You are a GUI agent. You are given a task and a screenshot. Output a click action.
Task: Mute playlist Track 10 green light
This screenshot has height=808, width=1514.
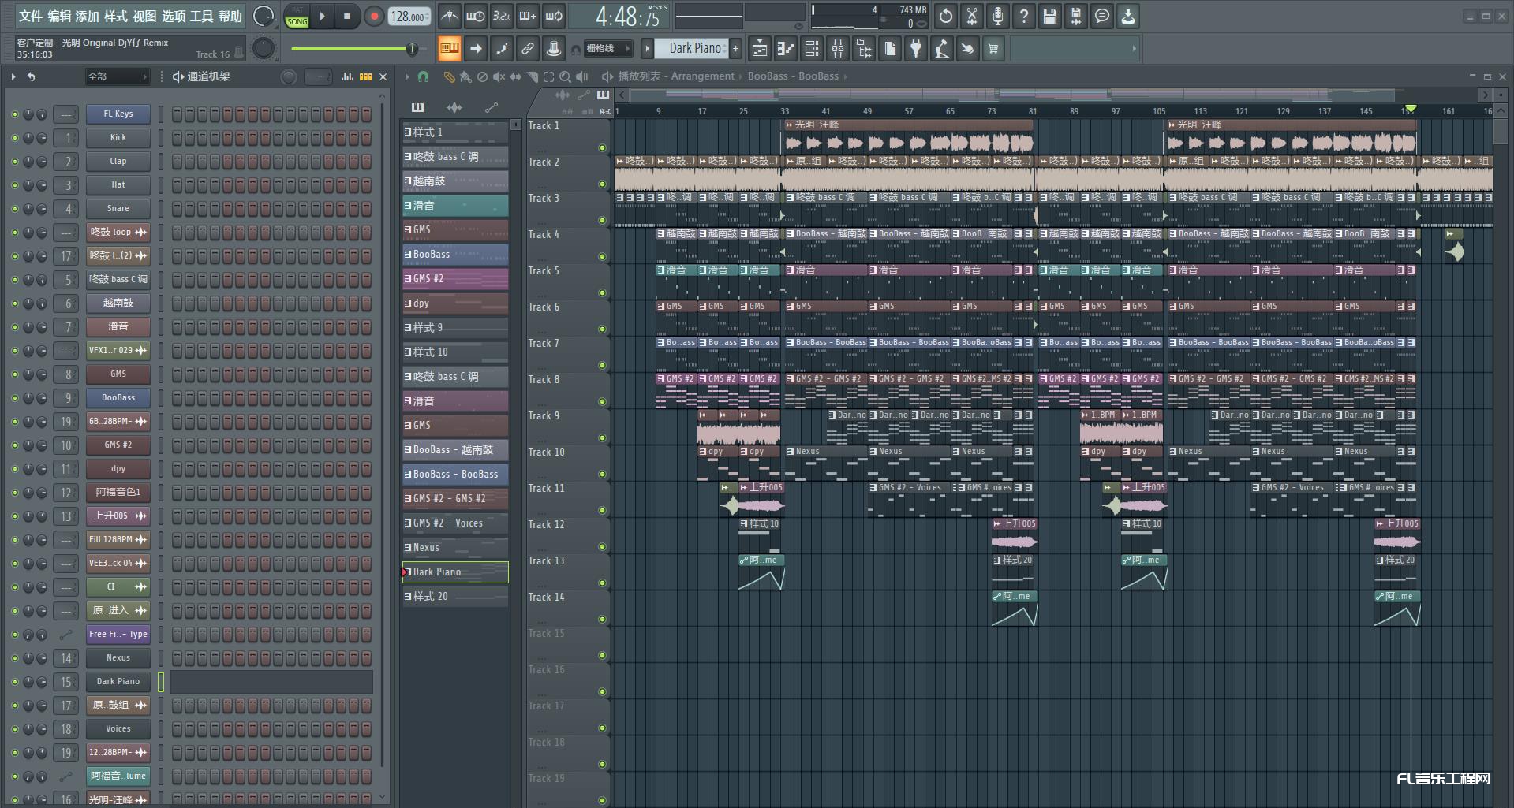coord(602,474)
